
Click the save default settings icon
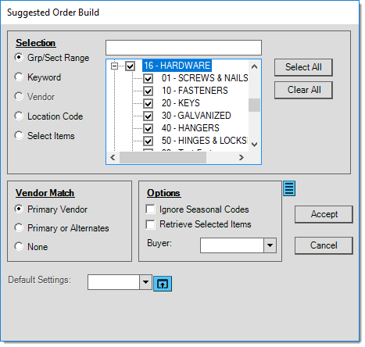click(x=163, y=284)
